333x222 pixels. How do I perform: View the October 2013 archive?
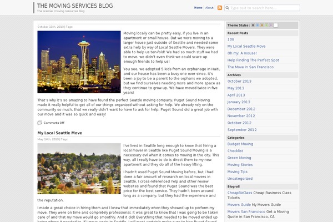239,81
